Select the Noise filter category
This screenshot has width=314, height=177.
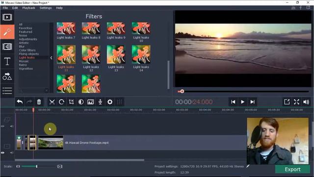click(23, 35)
